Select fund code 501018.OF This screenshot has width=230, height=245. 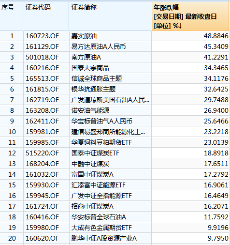(x=43, y=57)
